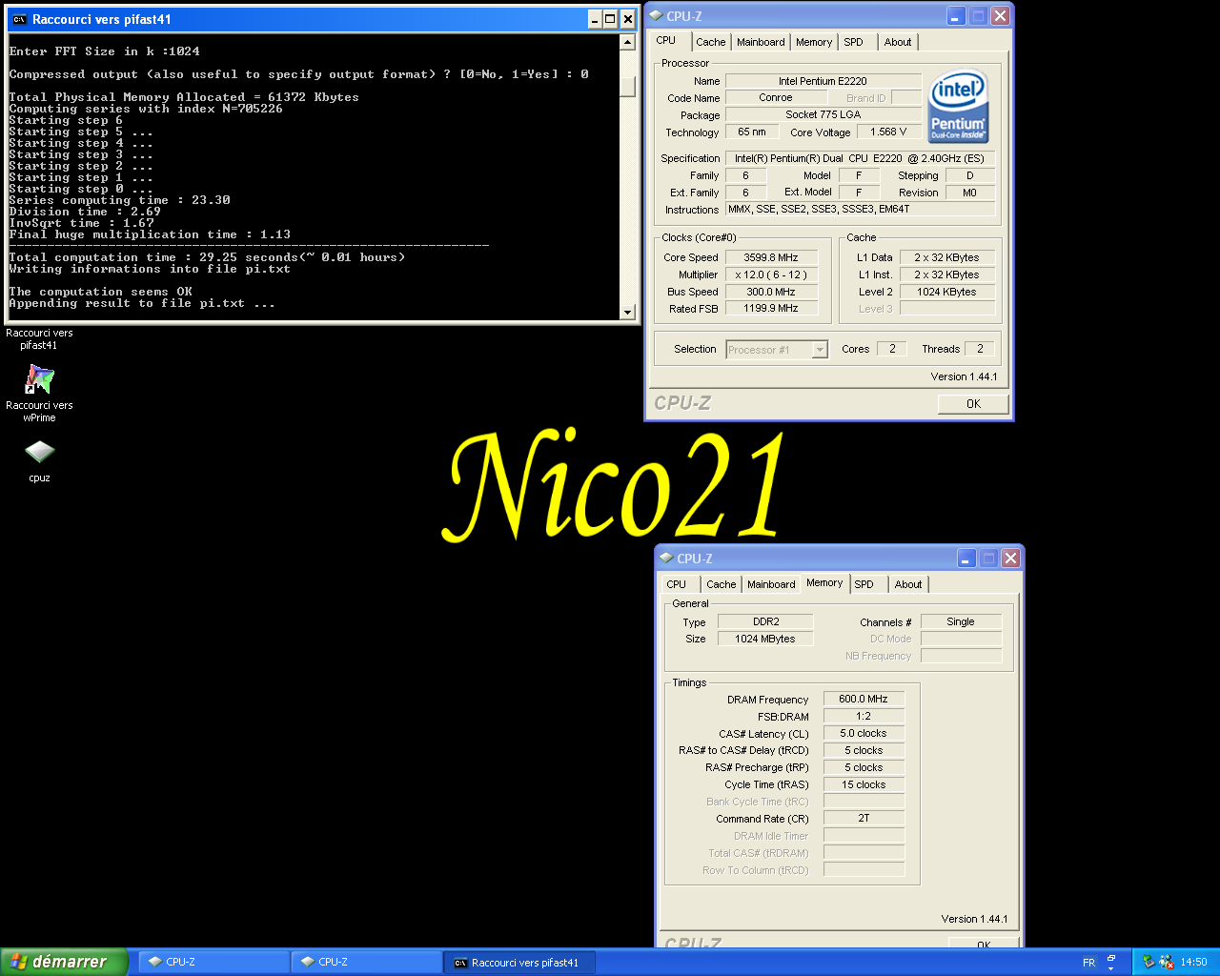Switch to Memory tab in top CPU-Z window

[814, 42]
